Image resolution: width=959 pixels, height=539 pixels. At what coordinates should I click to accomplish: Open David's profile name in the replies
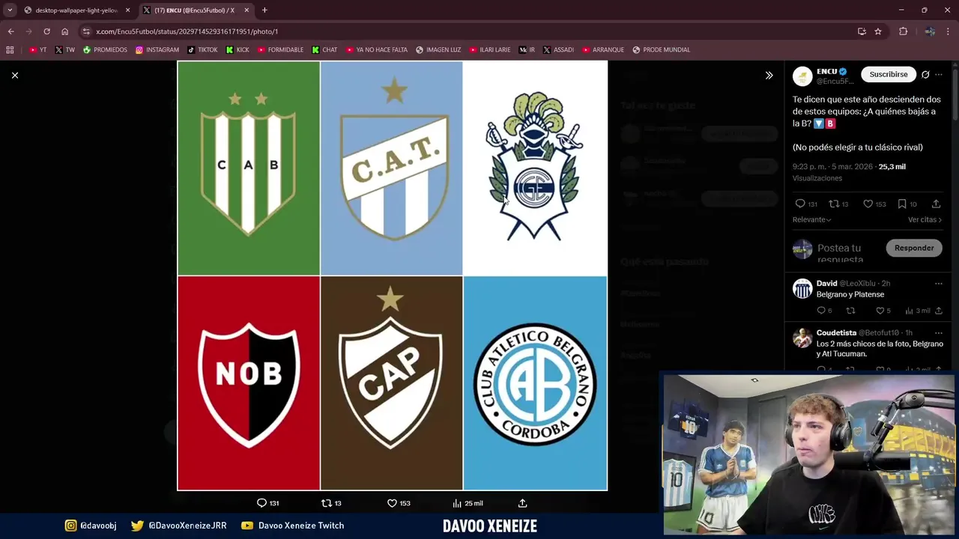826,283
